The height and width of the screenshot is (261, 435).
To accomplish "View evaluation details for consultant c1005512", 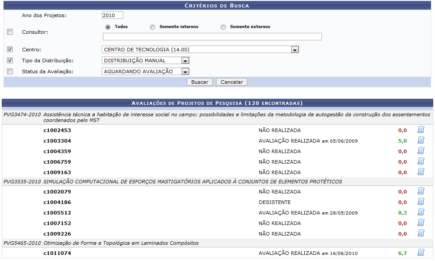I will point(420,213).
